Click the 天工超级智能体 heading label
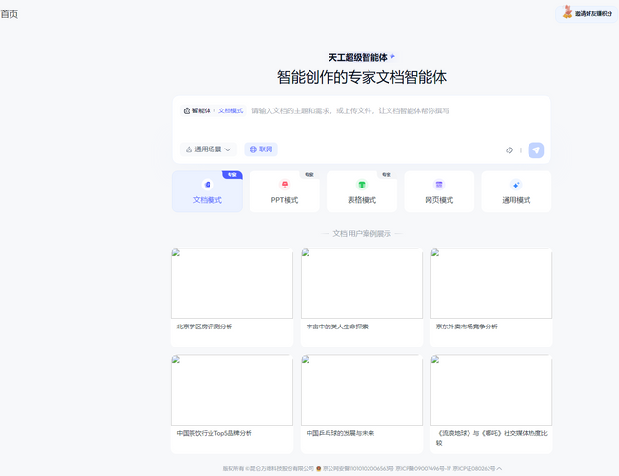Image resolution: width=619 pixels, height=476 pixels. click(x=358, y=58)
